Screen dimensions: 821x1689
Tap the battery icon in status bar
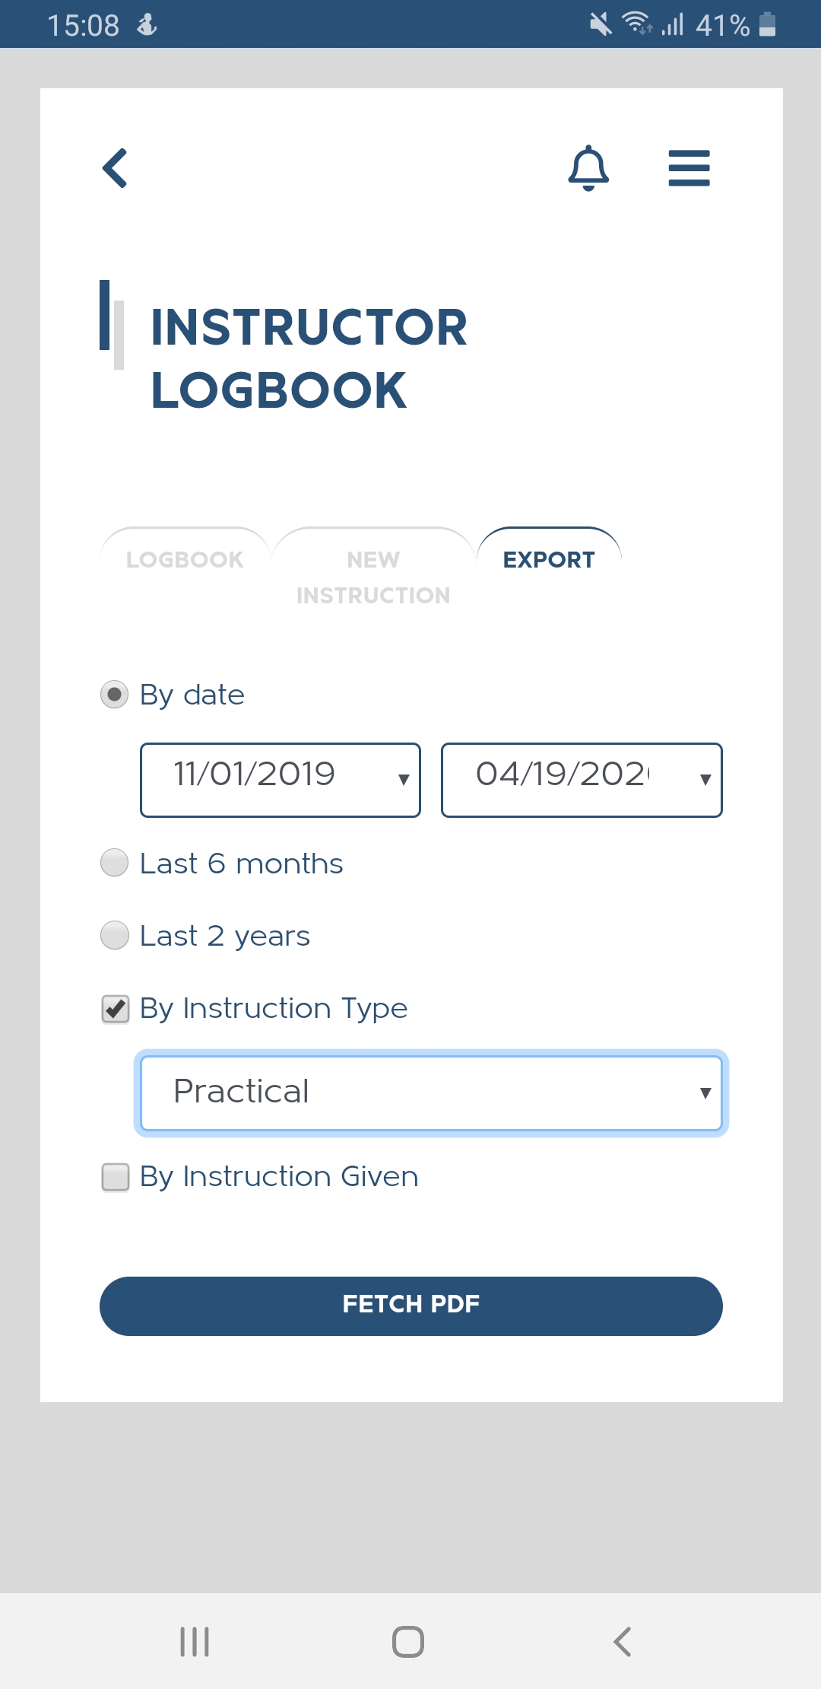click(x=768, y=24)
